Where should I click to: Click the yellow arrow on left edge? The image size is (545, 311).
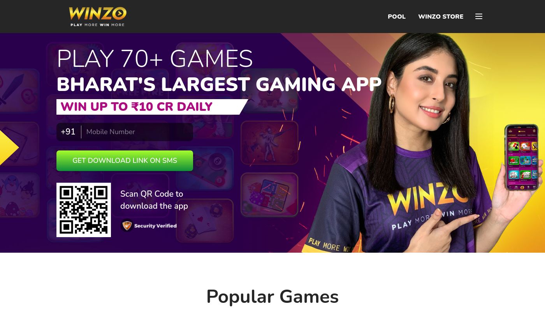click(9, 148)
